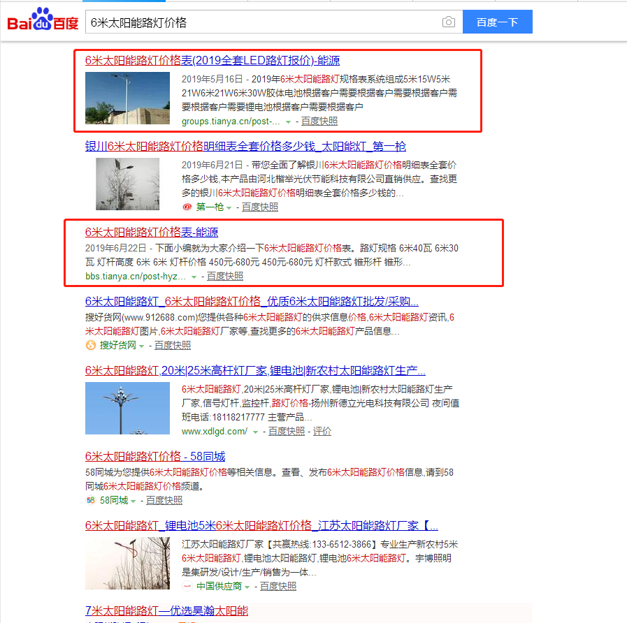Click the 第一枪 site icon
This screenshot has width=627, height=623.
(187, 207)
